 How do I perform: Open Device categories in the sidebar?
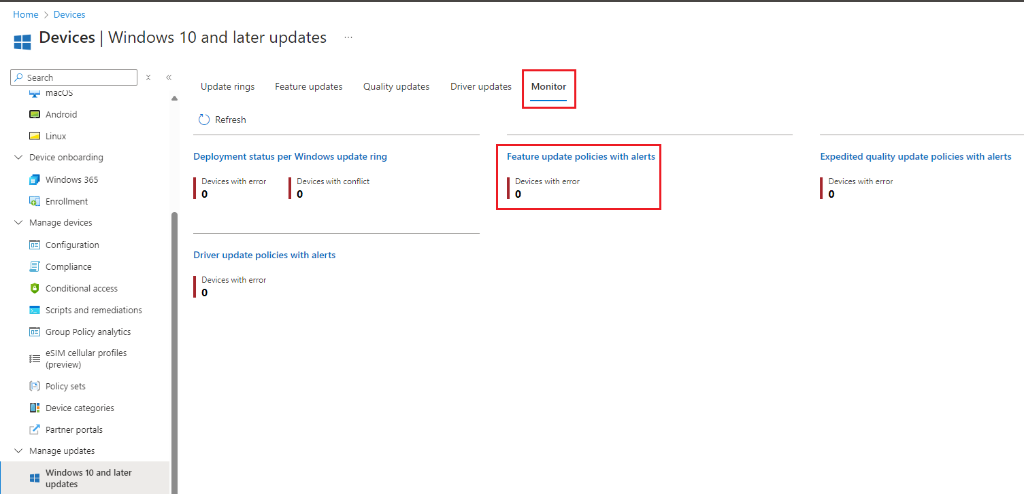[80, 408]
